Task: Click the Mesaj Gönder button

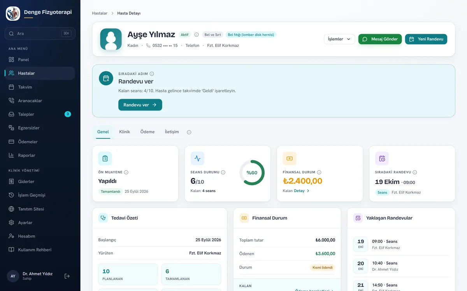Action: [380, 39]
